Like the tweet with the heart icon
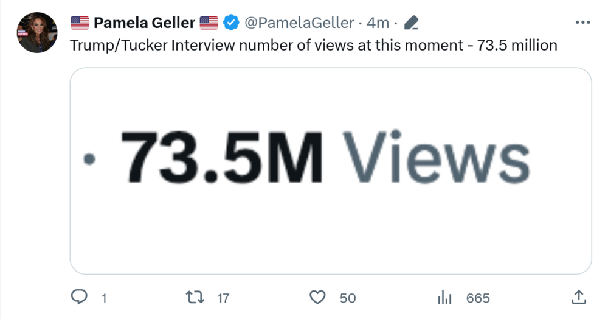The height and width of the screenshot is (319, 608). (x=318, y=297)
